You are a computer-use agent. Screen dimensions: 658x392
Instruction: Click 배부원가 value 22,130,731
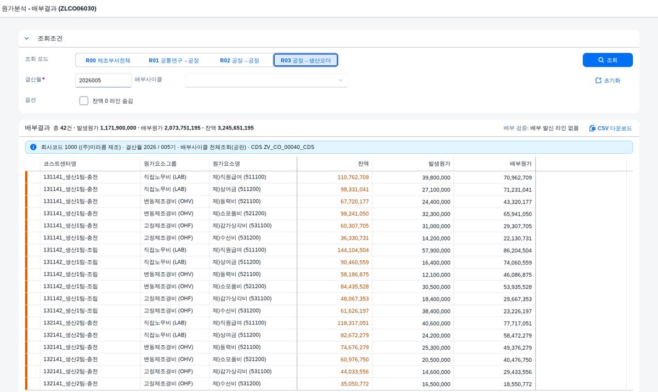point(518,238)
